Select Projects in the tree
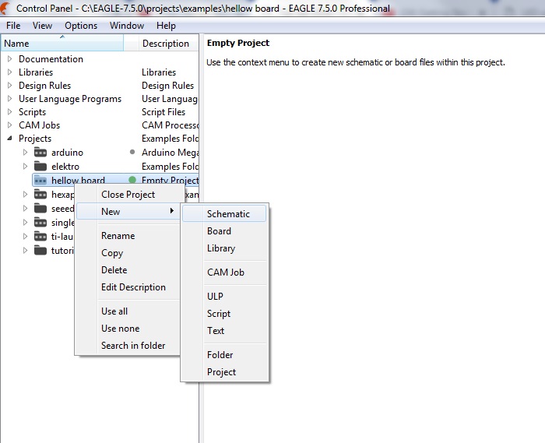545x443 pixels. (35, 139)
